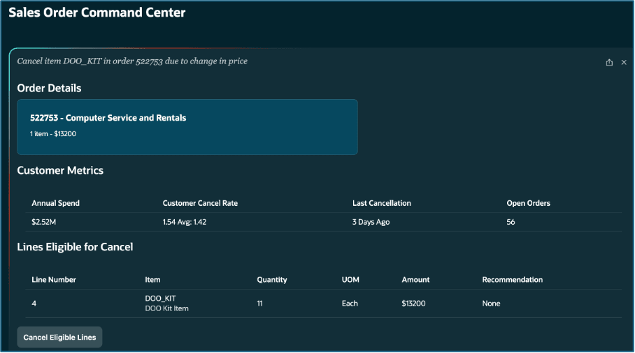Viewport: 635px width, 353px height.
Task: Click the Cancel Eligible Lines button
Action: point(59,337)
